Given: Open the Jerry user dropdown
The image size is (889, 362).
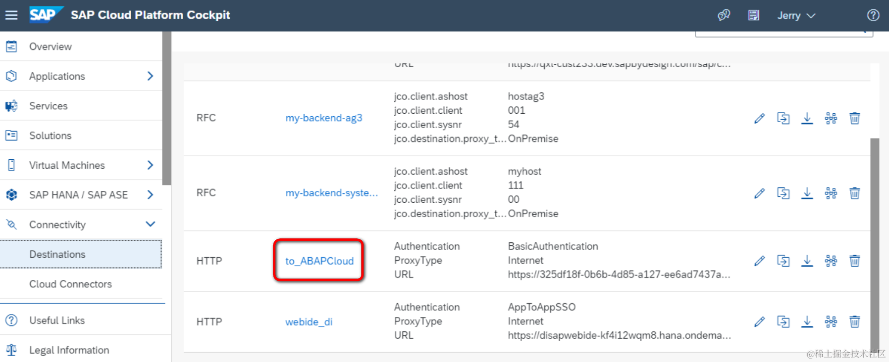Looking at the screenshot, I should point(796,15).
